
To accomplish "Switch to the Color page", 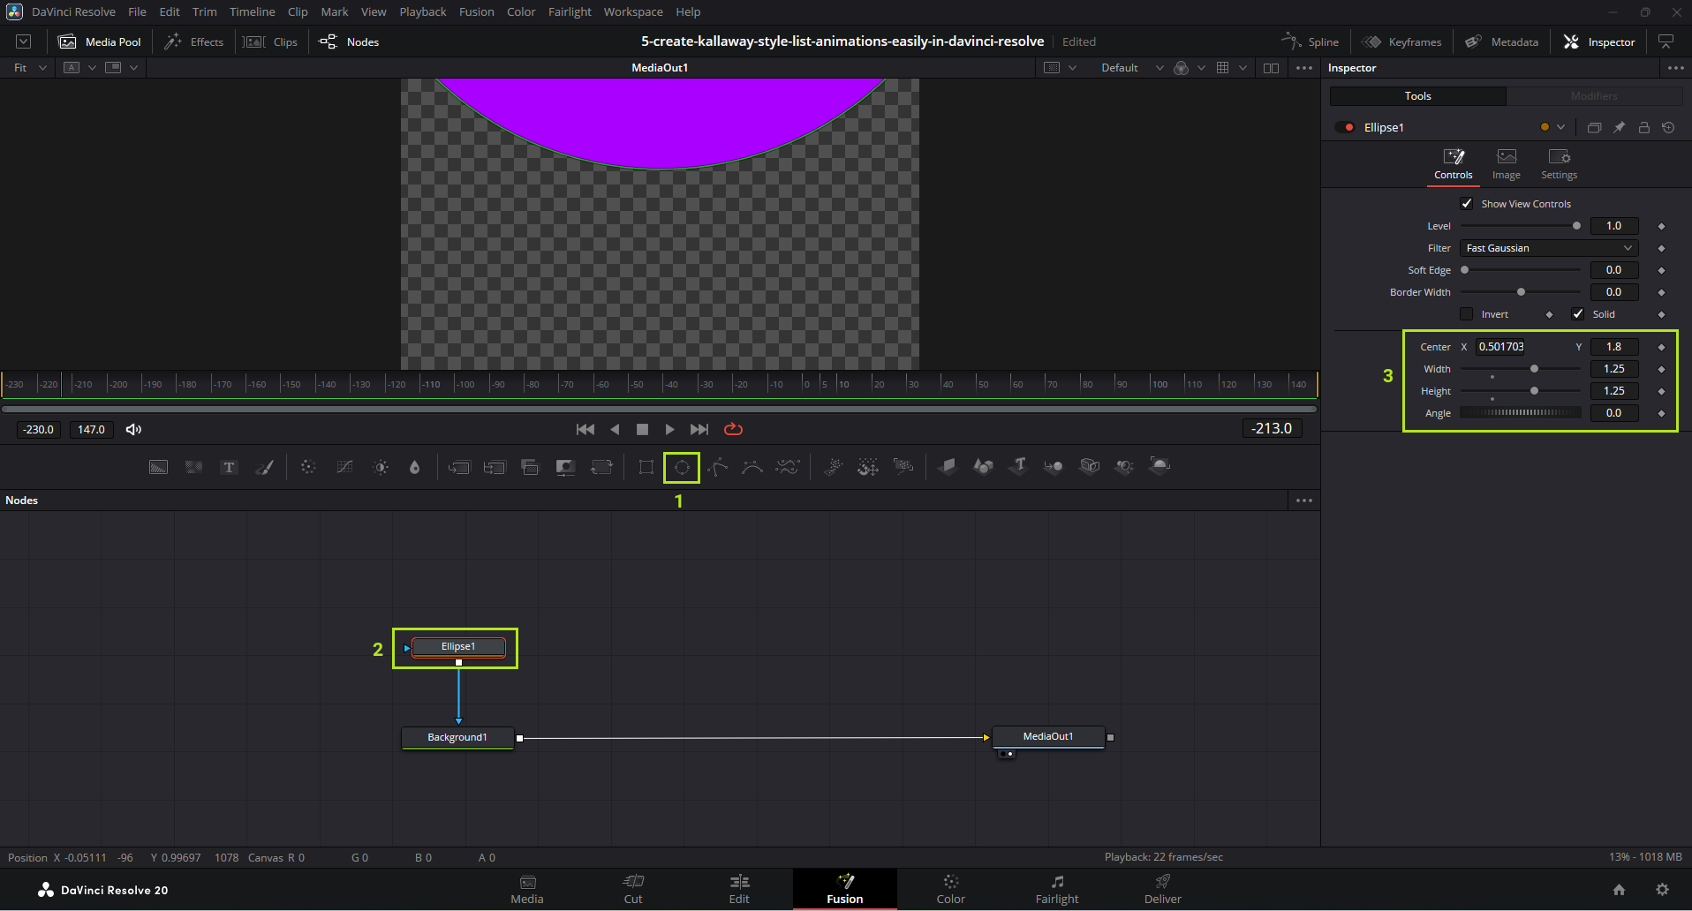I will coord(950,888).
